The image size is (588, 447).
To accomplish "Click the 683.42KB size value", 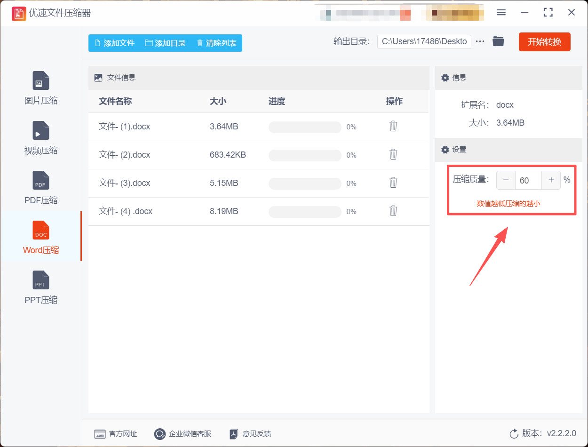I will (228, 155).
